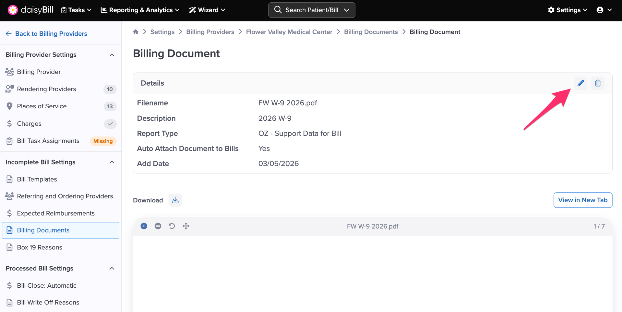Open the Reporting & Analytics menu
Viewport: 622px width, 312px height.
140,10
